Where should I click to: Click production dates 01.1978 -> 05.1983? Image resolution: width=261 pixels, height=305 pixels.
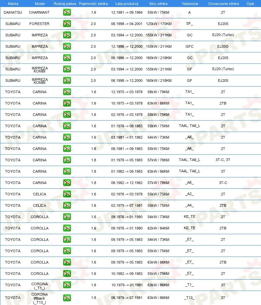(127, 160)
